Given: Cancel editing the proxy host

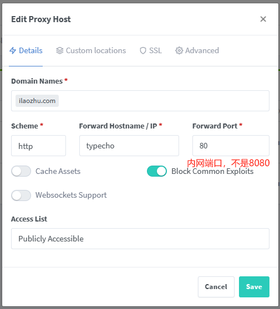Looking at the screenshot, I should click(x=216, y=287).
